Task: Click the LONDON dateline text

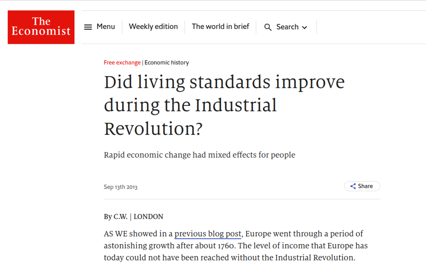Action: [x=148, y=217]
